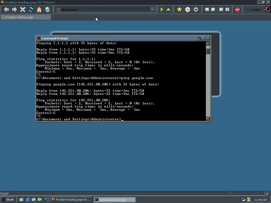Click 'Pinging google.com [142.251.40.206]' line
This screenshot has width=271, height=203.
tap(97, 84)
